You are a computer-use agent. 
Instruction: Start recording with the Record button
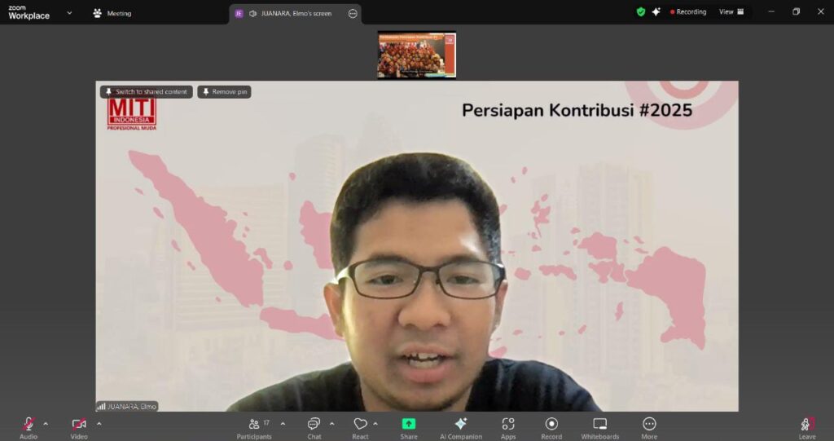[551, 424]
